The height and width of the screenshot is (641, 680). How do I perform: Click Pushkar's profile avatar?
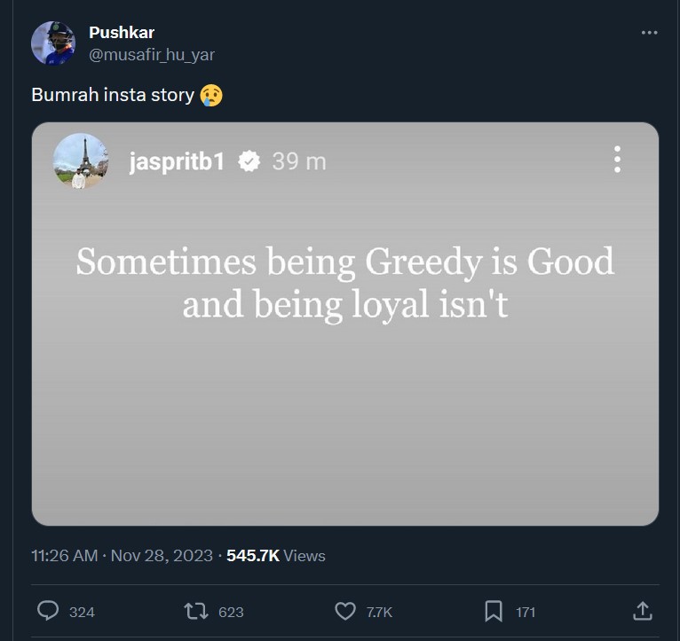point(53,43)
